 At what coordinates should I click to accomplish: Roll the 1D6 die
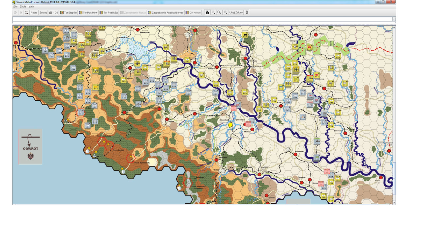click(53, 13)
